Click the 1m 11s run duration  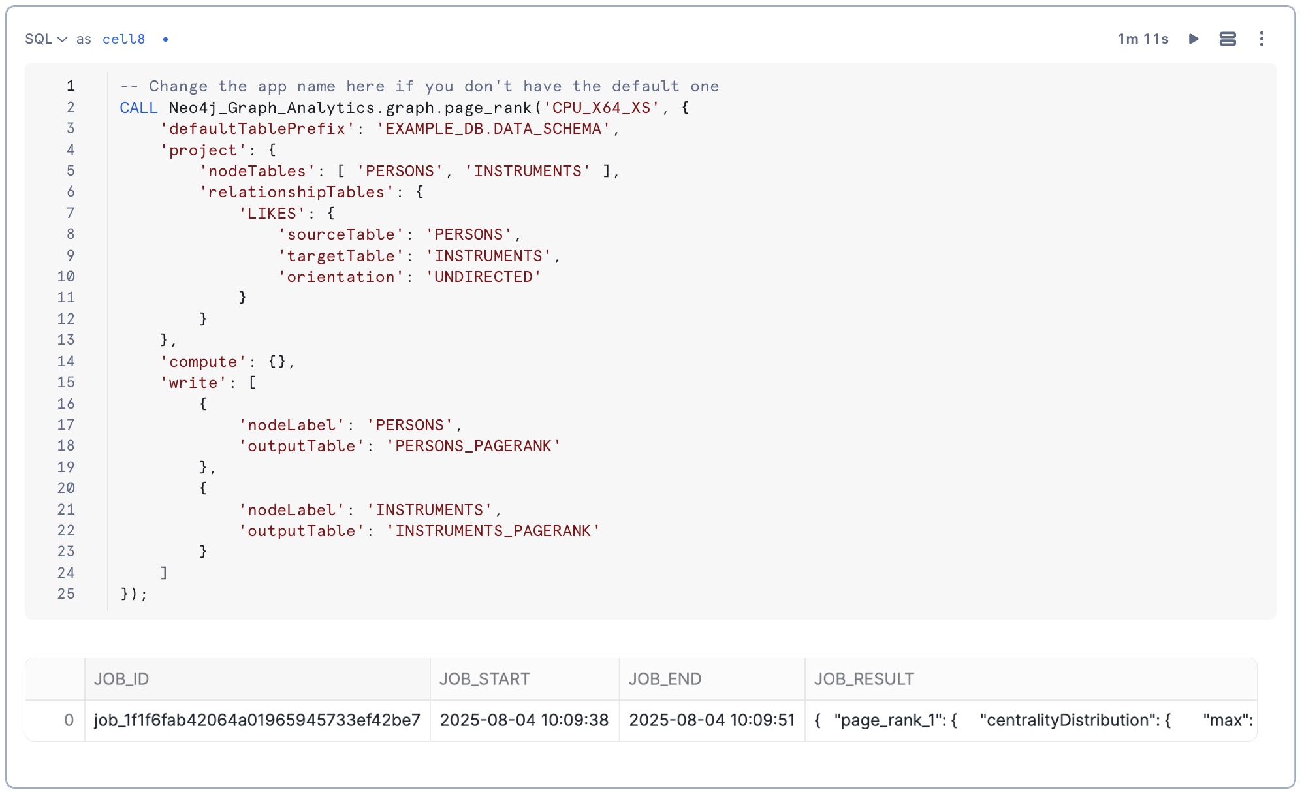pos(1143,39)
